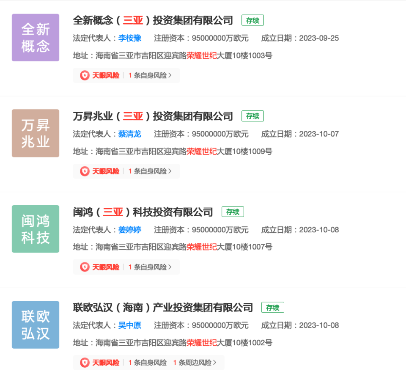This screenshot has height=377, width=406.
Task: Select address ending 大厦10楼1003号
Action: point(173,55)
